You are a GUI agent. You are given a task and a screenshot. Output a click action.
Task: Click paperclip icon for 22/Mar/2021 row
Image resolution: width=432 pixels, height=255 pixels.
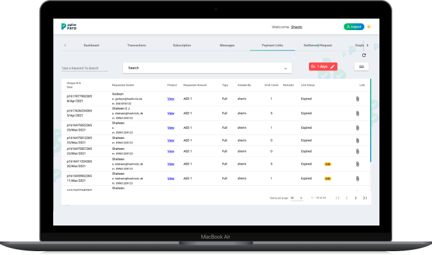coord(358,164)
